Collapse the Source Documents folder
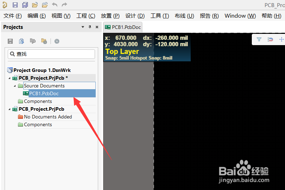 (15, 86)
